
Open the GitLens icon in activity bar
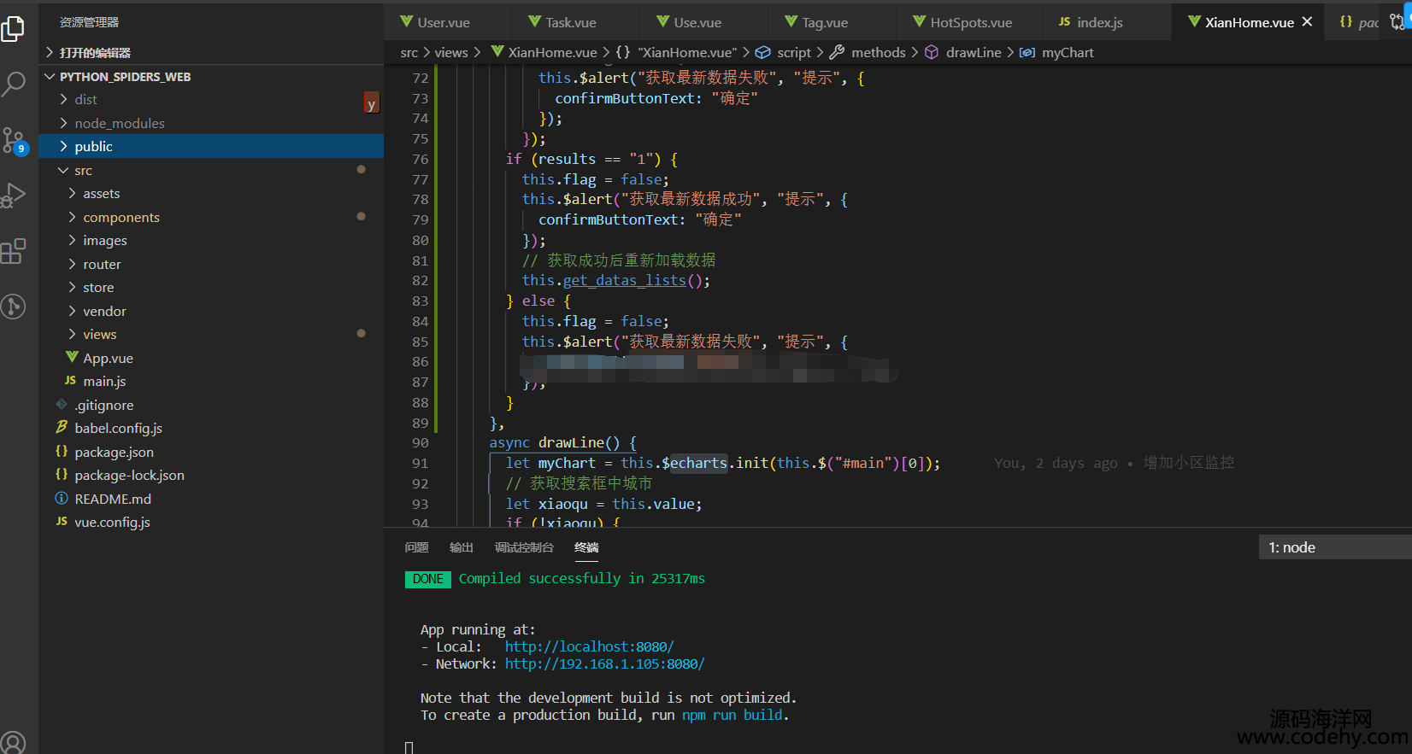coord(14,307)
